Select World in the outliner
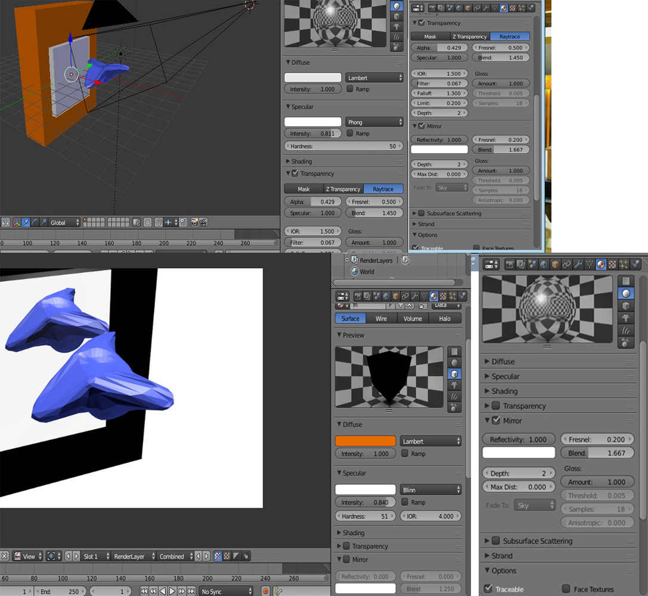 367,272
